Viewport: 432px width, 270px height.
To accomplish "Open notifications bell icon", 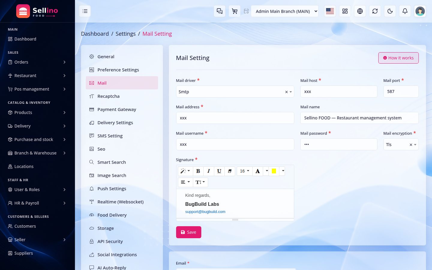I will 405,11.
